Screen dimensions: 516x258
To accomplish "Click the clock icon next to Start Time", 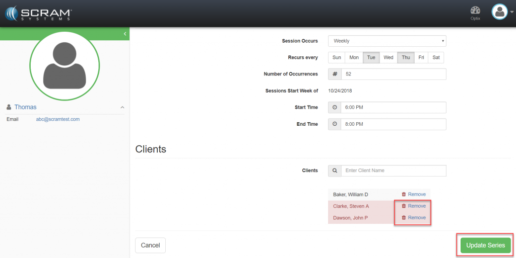I will [x=335, y=108].
